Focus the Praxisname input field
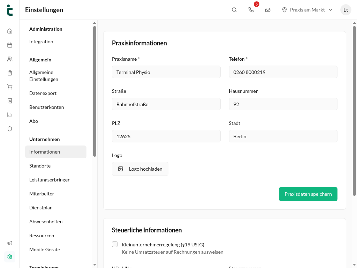This screenshot has width=357, height=268. pos(166,72)
